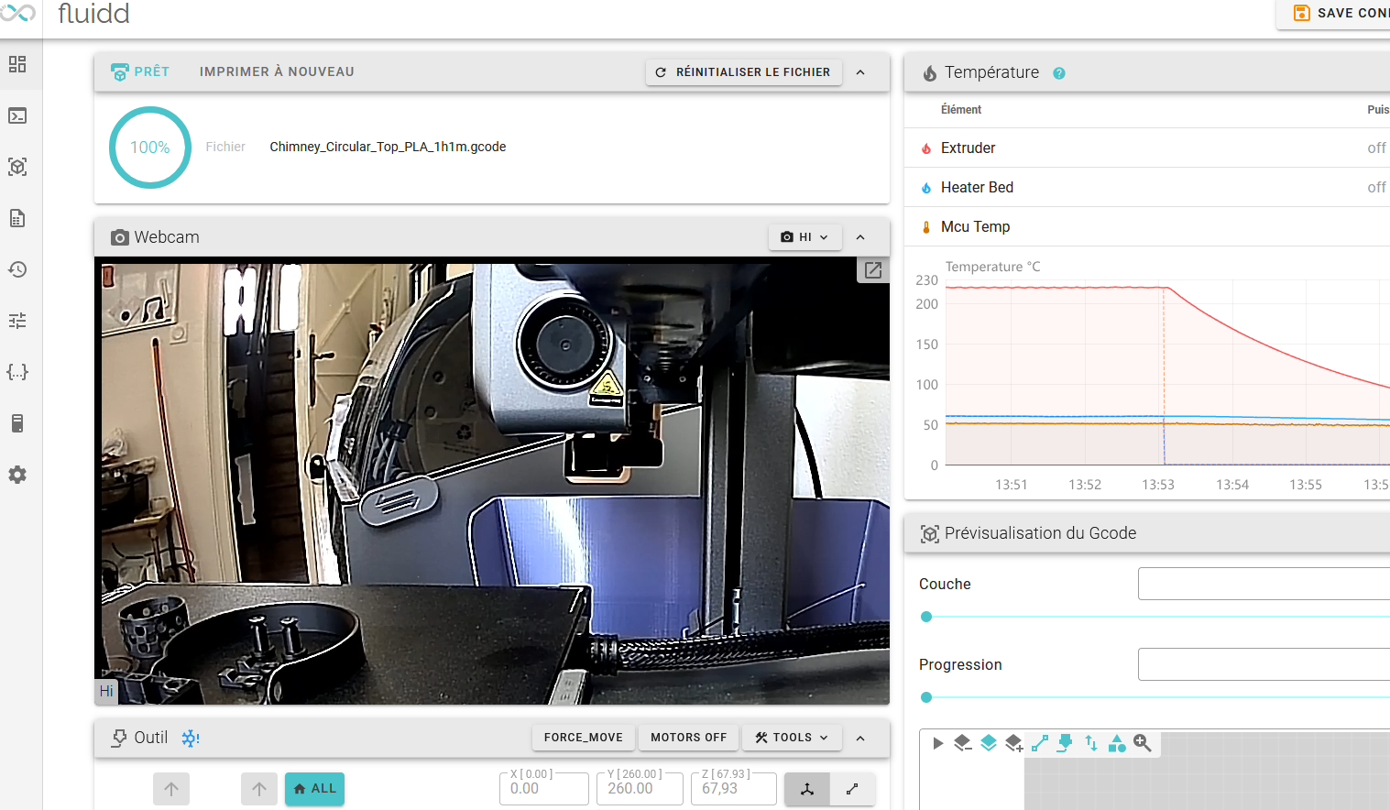Open the configuration braces sidebar icon

coord(17,372)
